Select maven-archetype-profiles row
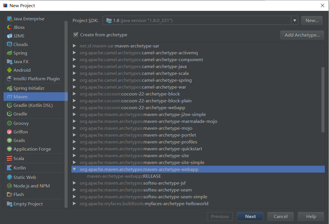The height and width of the screenshot is (224, 330). tap(198, 142)
